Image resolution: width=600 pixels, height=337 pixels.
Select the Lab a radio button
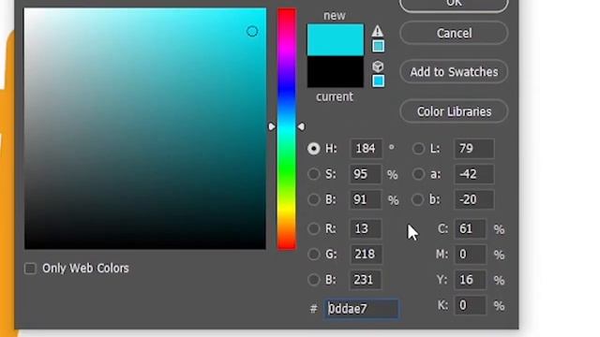pos(418,174)
